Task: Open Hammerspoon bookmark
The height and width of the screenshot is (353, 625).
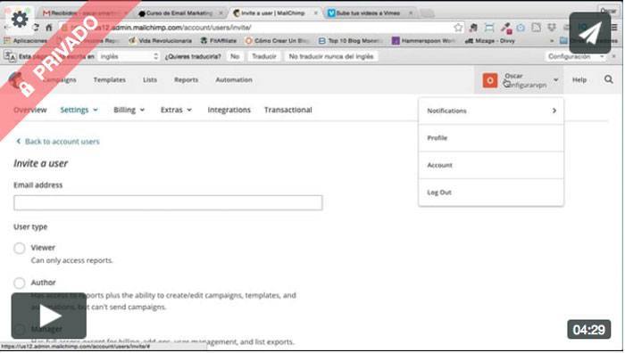Action: coord(423,41)
